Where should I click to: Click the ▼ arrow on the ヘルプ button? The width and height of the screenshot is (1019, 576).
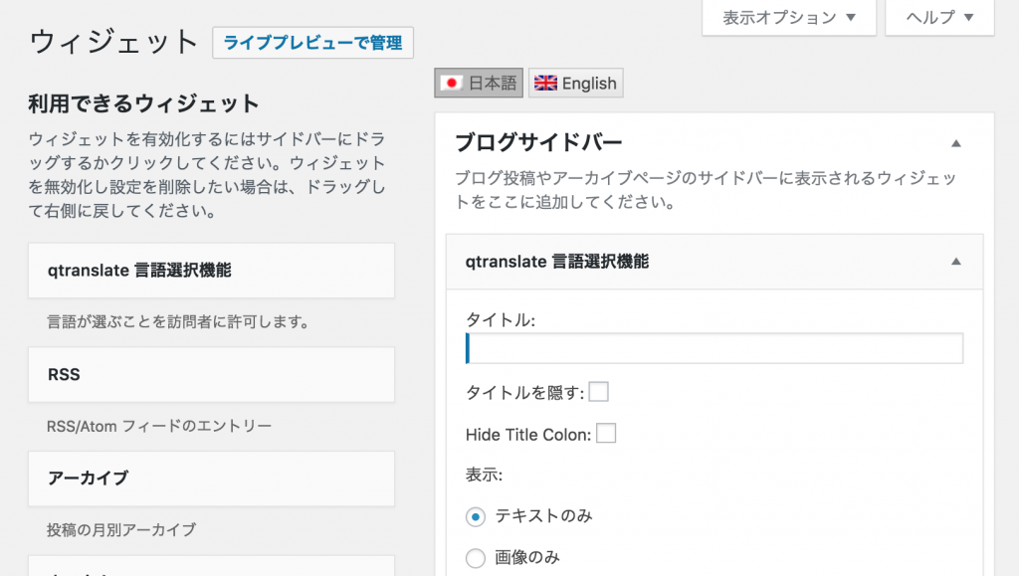(967, 17)
